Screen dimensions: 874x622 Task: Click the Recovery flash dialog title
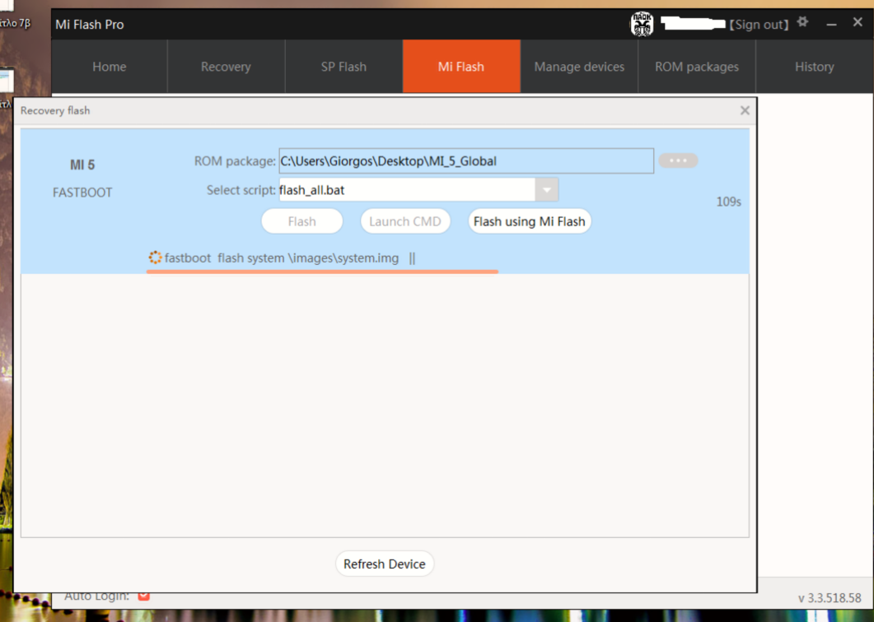click(55, 110)
